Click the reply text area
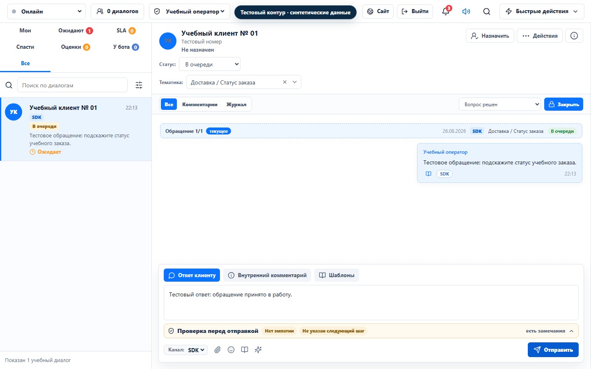 371,303
